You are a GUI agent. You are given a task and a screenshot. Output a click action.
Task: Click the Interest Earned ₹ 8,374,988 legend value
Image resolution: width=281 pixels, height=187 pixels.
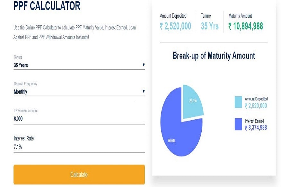point(256,128)
